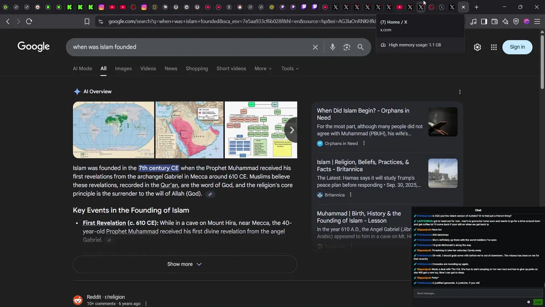Viewport: 545px width, 307px height.
Task: Click the browser address bar URL
Action: coord(242,21)
